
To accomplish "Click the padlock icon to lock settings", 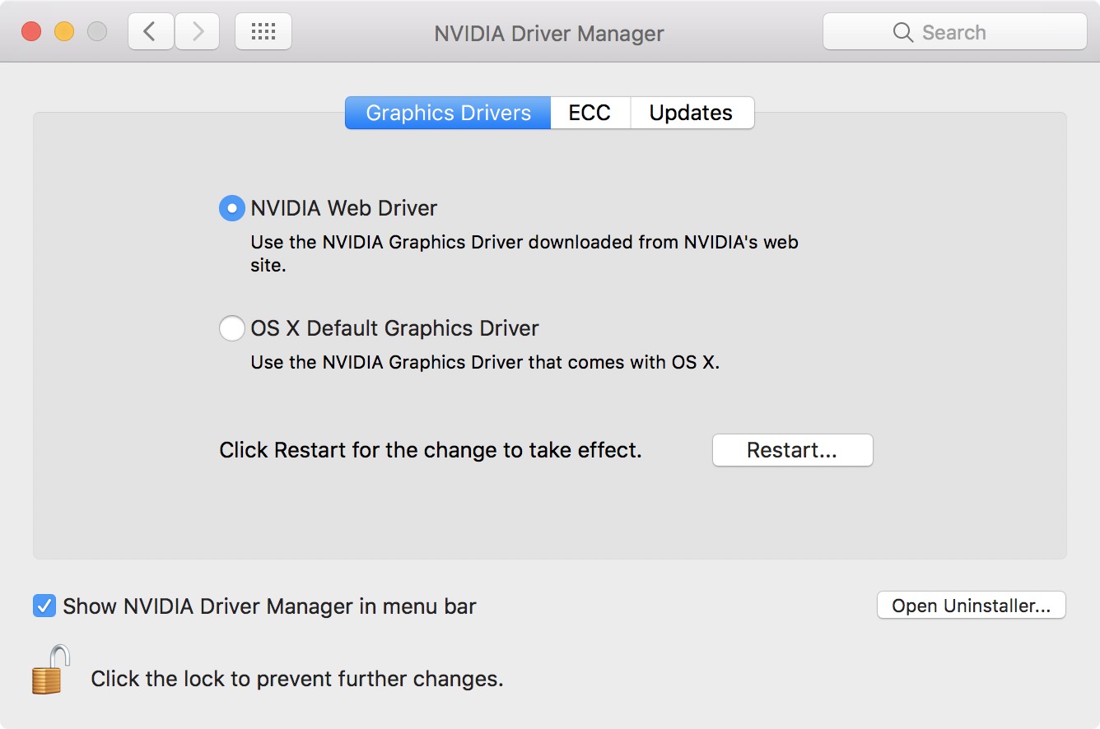I will click(x=50, y=670).
